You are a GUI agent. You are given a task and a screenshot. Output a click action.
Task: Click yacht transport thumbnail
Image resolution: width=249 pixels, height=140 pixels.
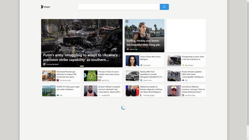coord(174,61)
